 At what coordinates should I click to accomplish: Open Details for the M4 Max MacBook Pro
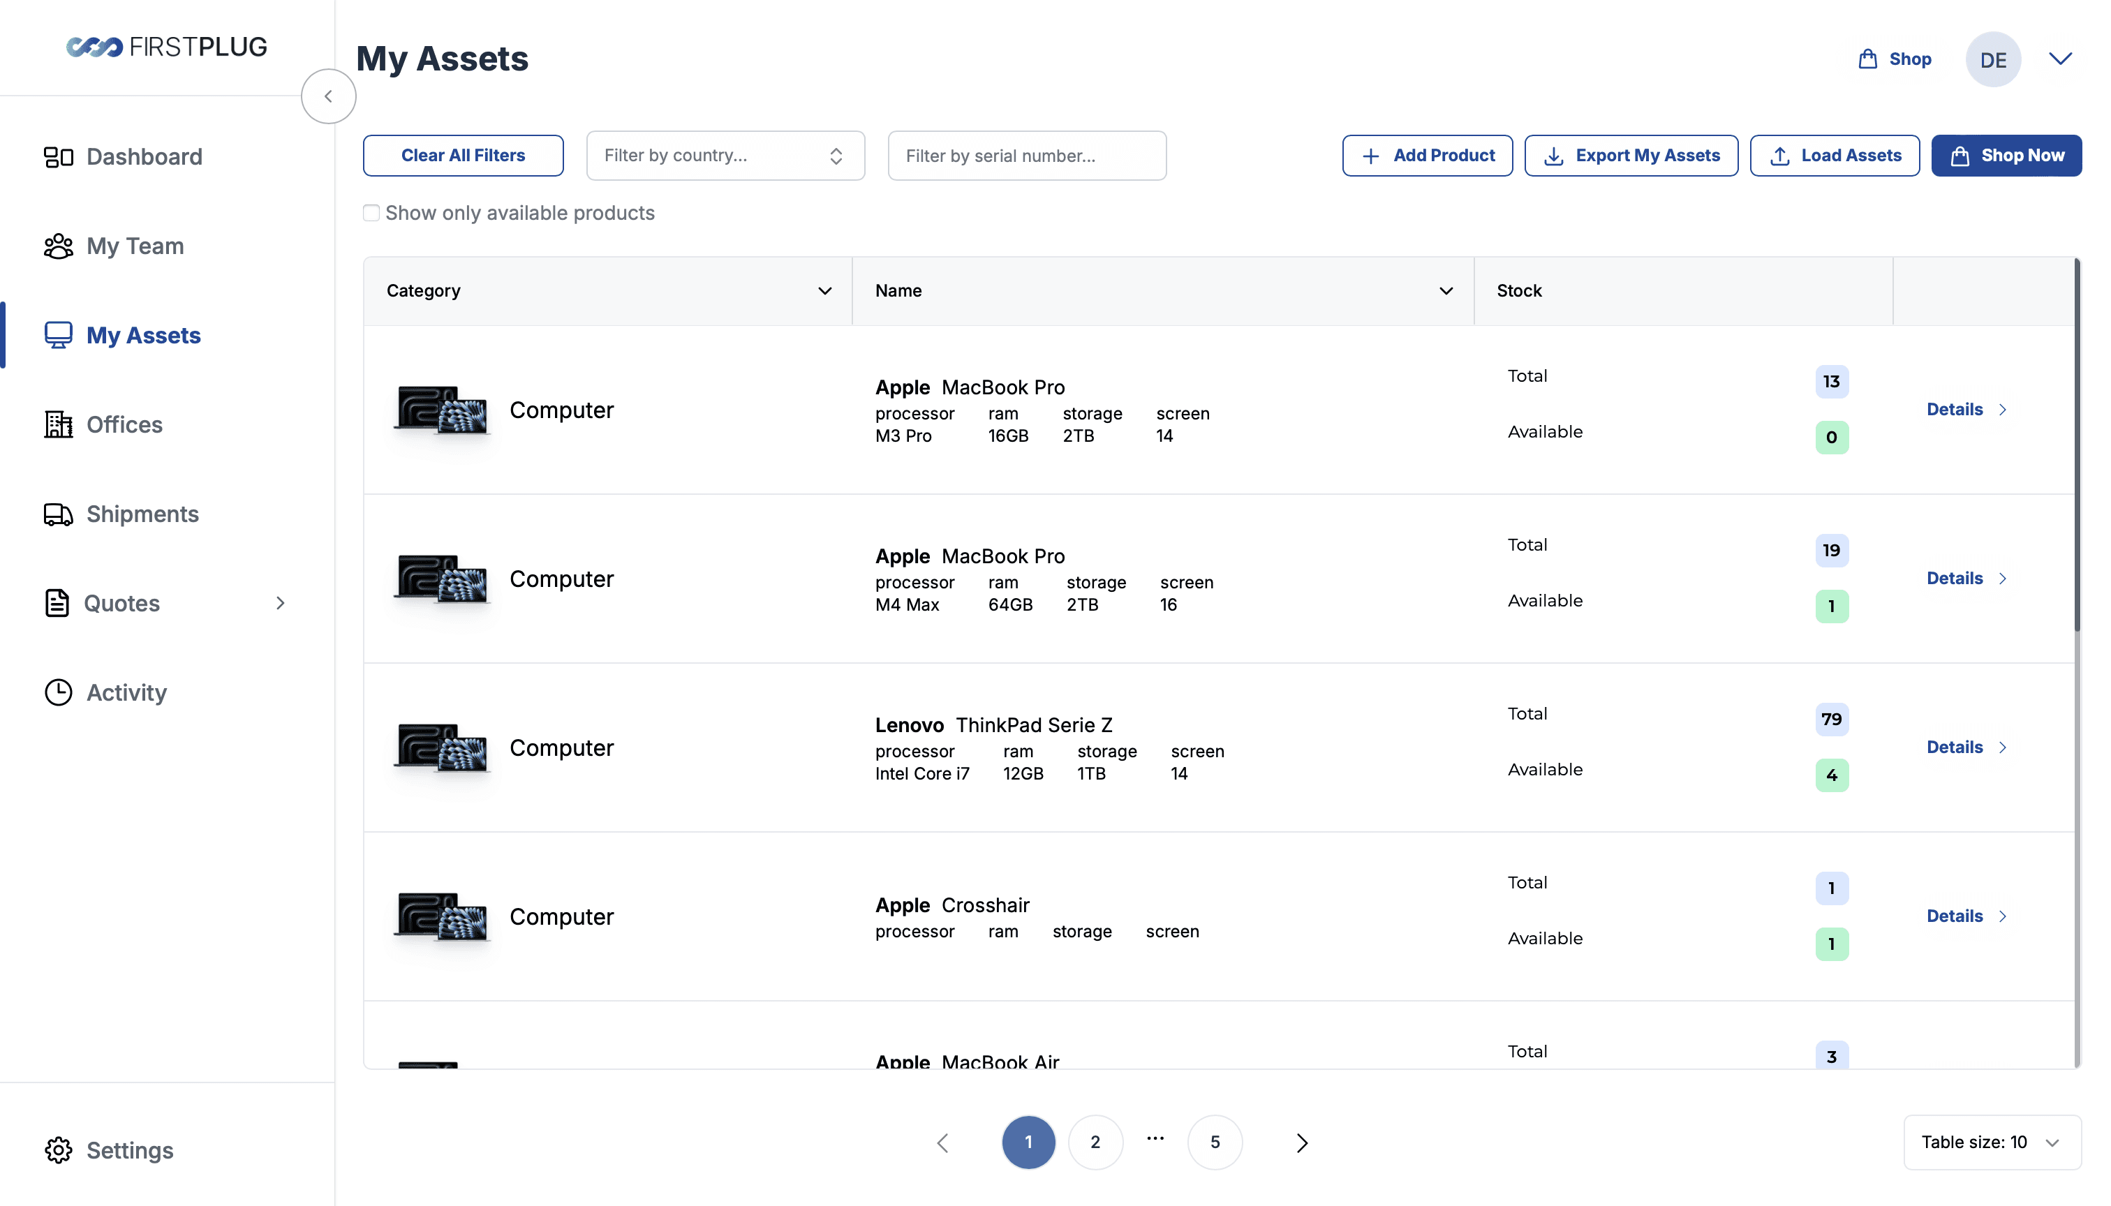point(1966,579)
